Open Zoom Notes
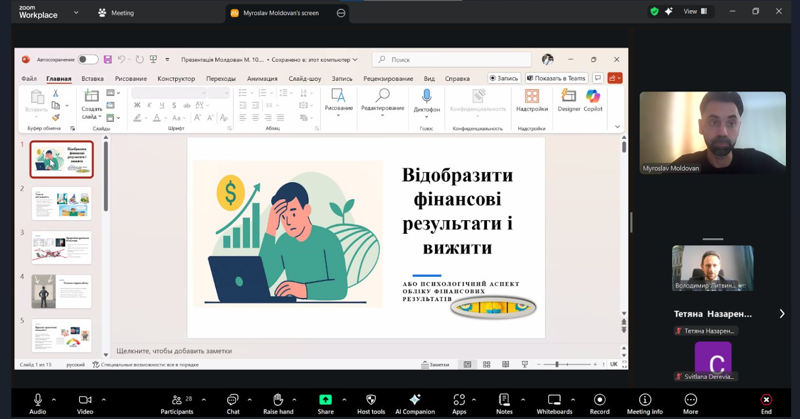 (x=504, y=400)
